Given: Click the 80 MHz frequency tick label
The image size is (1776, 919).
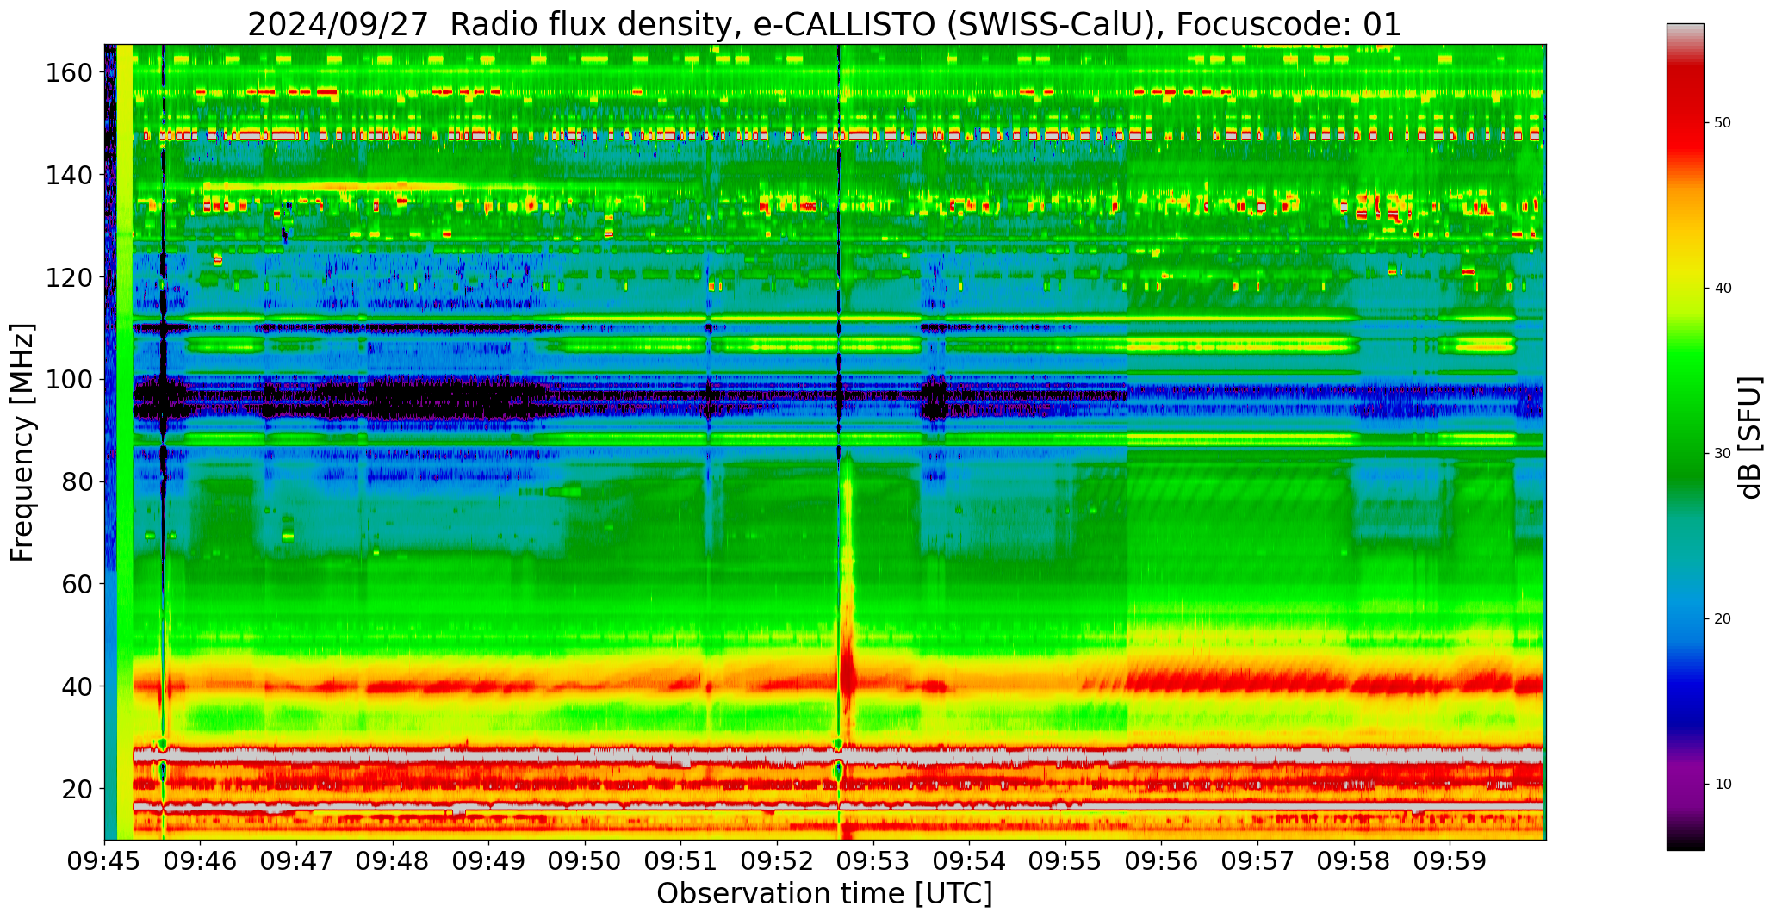Looking at the screenshot, I should click(x=78, y=481).
